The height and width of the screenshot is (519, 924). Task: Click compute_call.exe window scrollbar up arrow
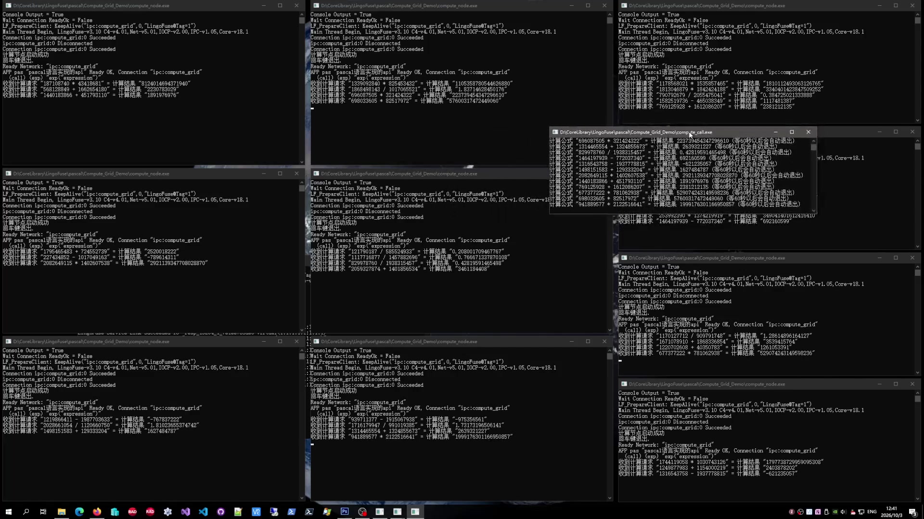point(814,141)
